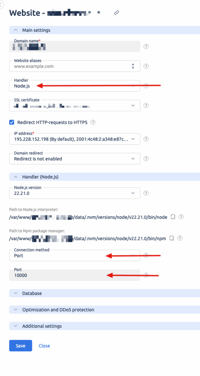200x376 pixels.
Task: Open help icon beside SSL certificate dropdown
Action: pos(146,105)
